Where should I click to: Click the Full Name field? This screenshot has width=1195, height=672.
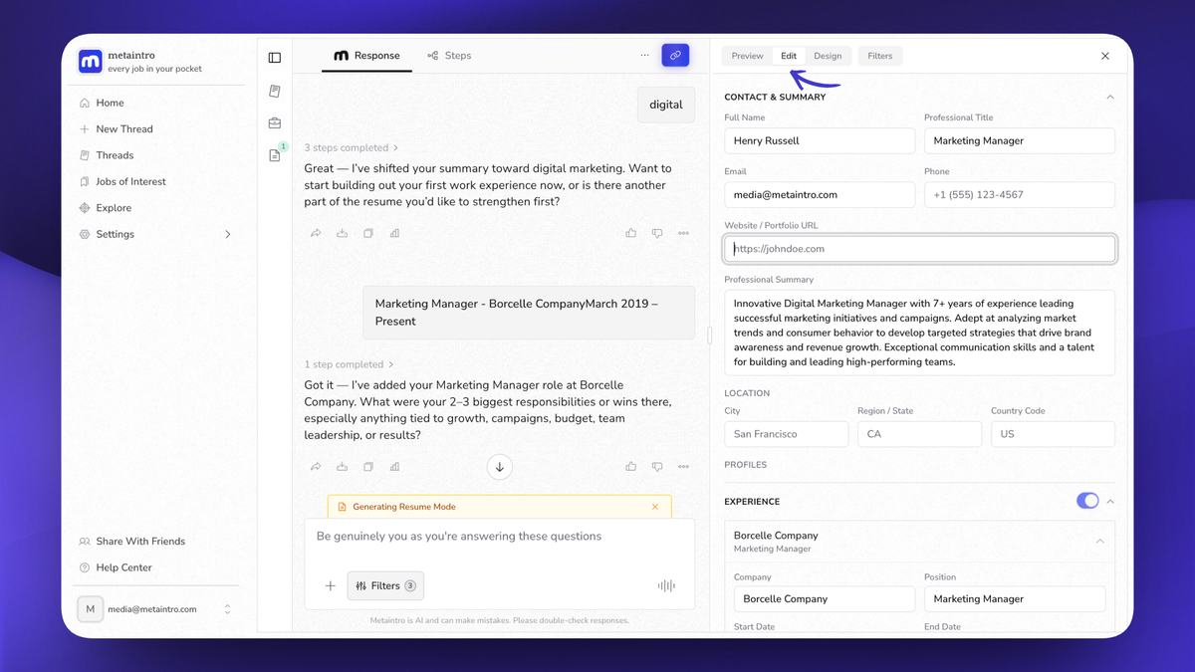click(x=820, y=141)
